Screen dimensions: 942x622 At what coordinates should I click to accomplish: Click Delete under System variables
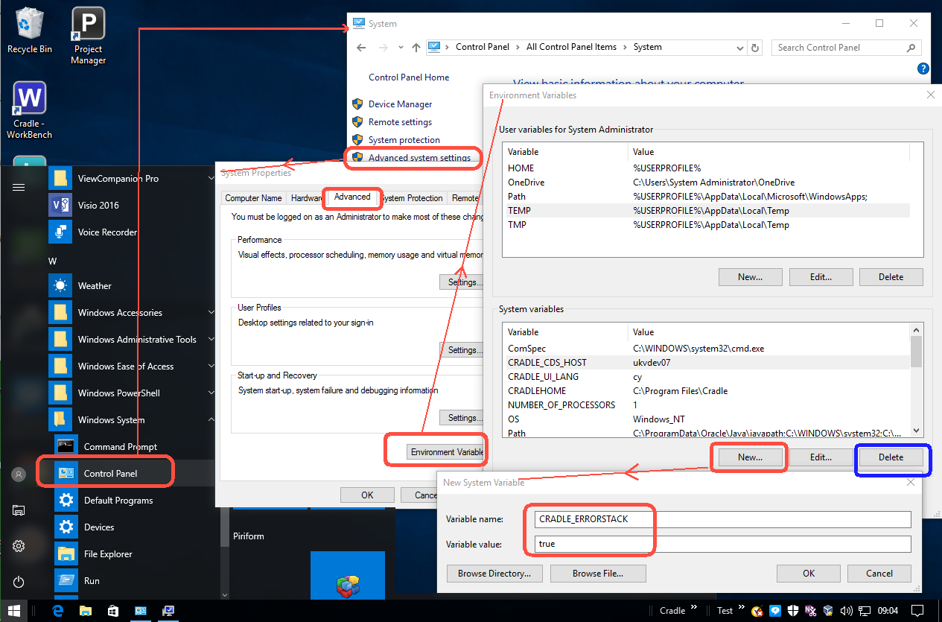[x=891, y=457]
